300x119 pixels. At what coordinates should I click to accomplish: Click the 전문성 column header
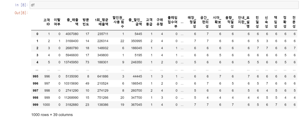[294, 22]
